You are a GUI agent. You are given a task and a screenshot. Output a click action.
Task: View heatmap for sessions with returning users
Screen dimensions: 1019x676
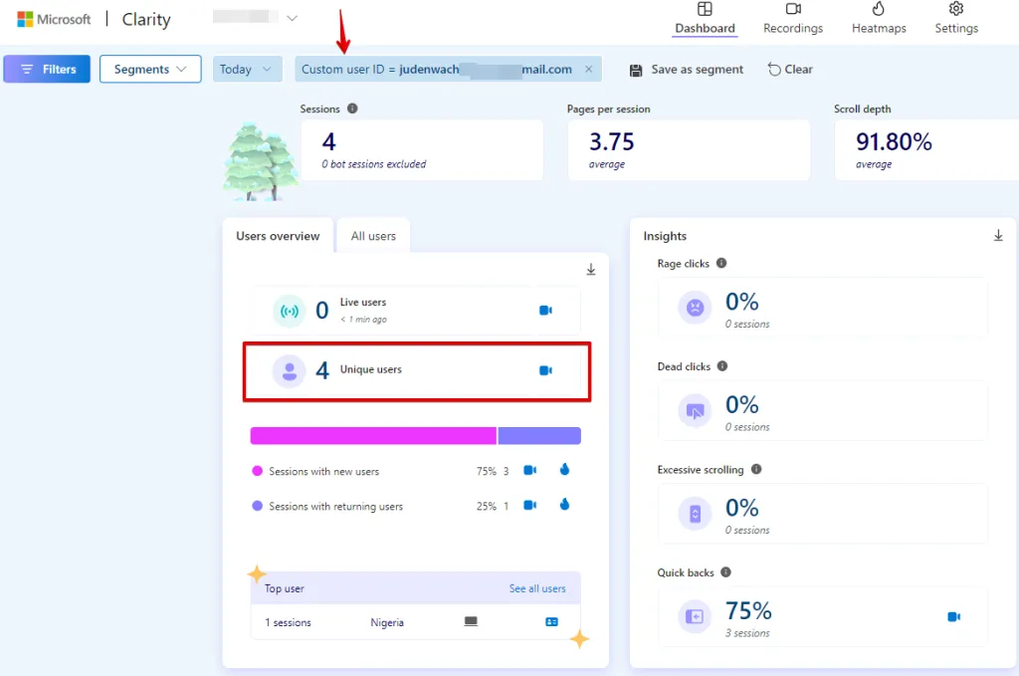564,505
